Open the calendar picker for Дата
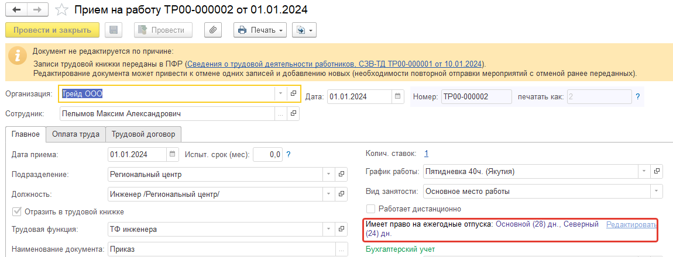Image resolution: width=673 pixels, height=257 pixels. (398, 97)
